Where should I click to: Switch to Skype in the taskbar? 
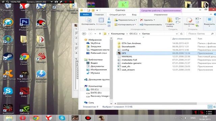pyautogui.click(x=62, y=118)
